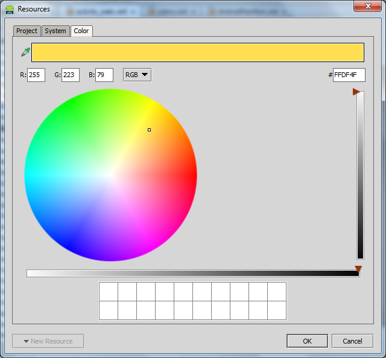The height and width of the screenshot is (358, 386).
Task: Click the R value input field
Action: [36, 75]
